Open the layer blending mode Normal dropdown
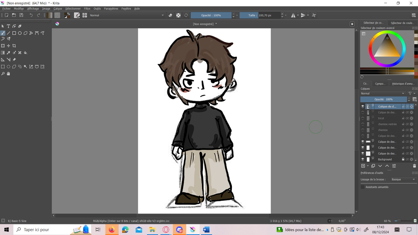Viewport: 418px width, 235px height. click(x=383, y=93)
